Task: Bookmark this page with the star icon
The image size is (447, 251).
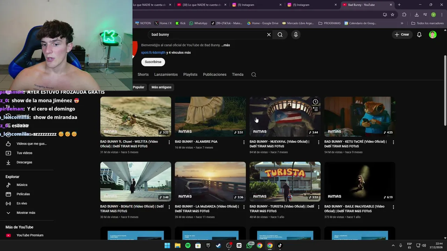Action: [393, 15]
